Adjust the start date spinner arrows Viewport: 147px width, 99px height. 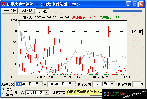40,84
